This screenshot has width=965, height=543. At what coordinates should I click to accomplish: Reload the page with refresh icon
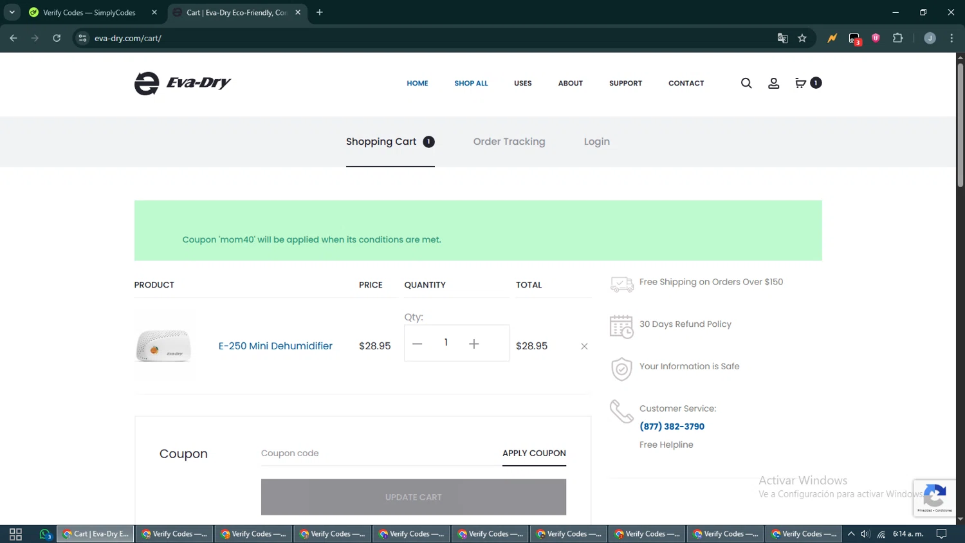pyautogui.click(x=57, y=38)
